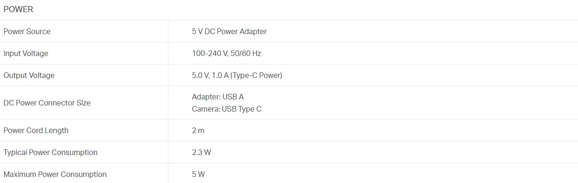Click the 2 m cord length value
The width and height of the screenshot is (578, 183).
198,130
